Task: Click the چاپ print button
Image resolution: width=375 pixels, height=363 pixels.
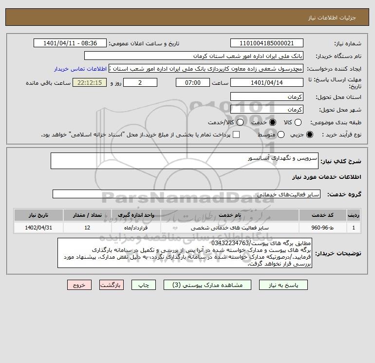Action: pos(144,285)
